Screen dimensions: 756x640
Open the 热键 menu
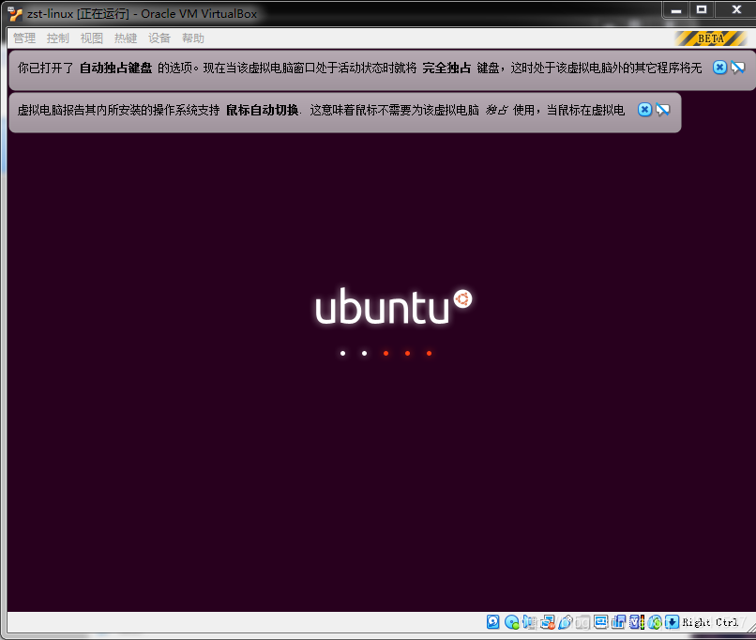(126, 38)
